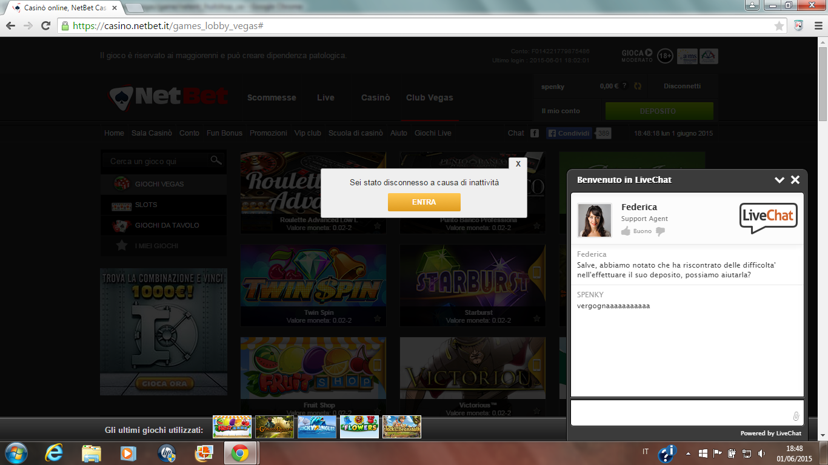The image size is (828, 465).
Task: Launch Internet Explorer from taskbar
Action: (54, 453)
